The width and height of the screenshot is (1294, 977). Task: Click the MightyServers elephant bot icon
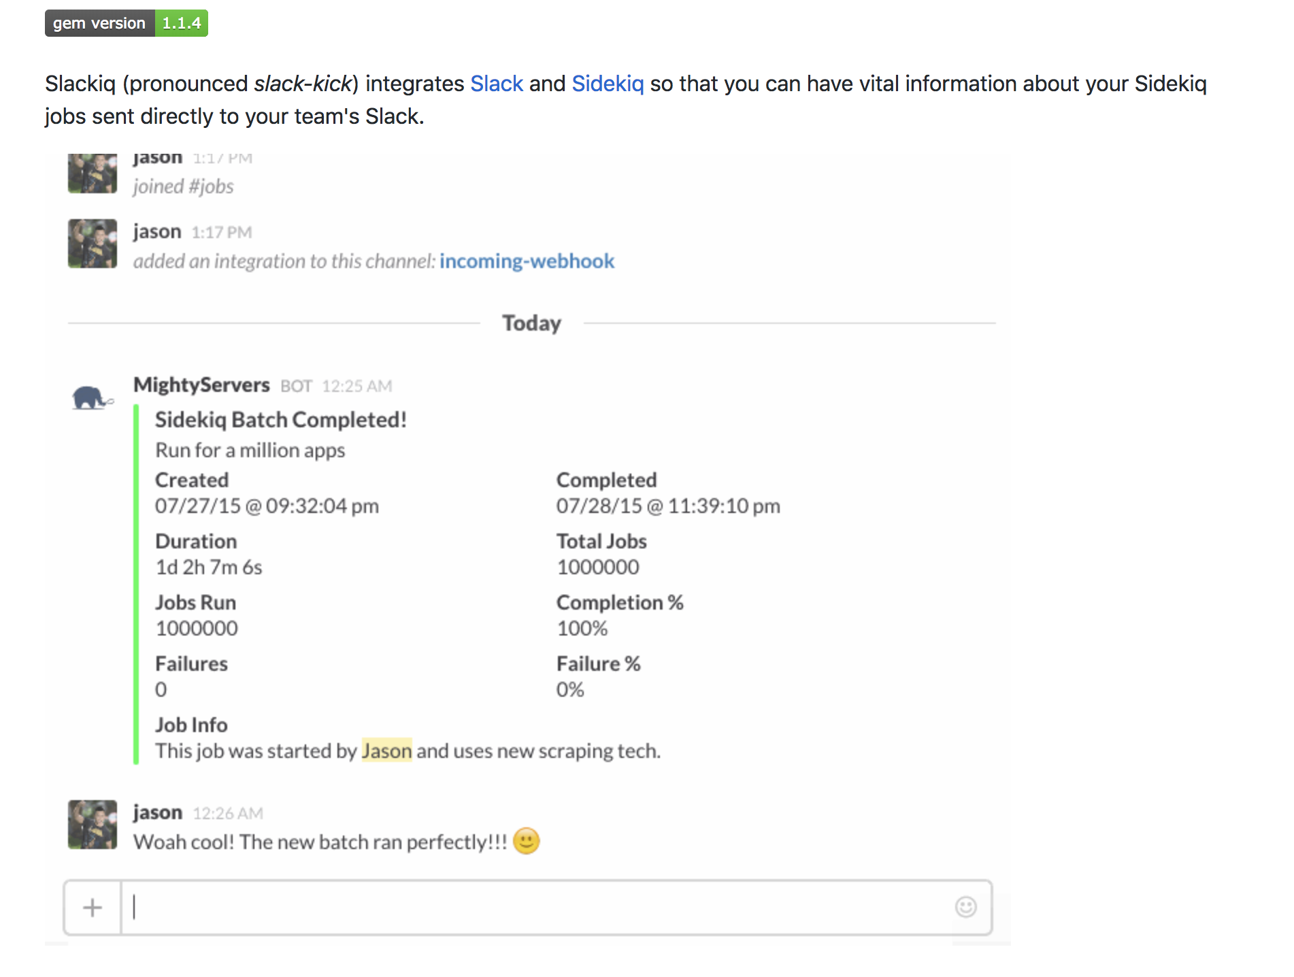click(93, 398)
